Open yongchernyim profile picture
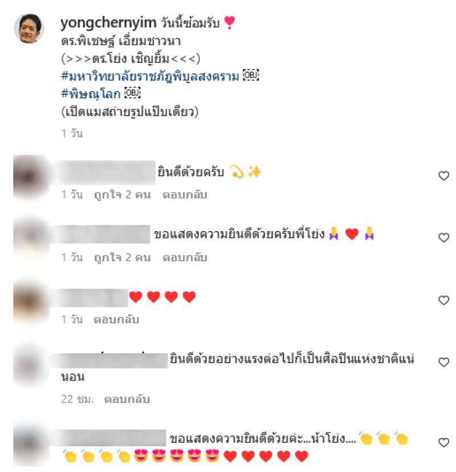Screen dimensions: 456x472 (x=29, y=29)
